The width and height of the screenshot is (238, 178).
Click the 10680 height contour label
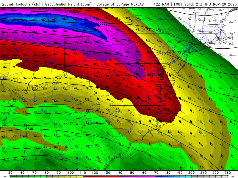click(x=62, y=106)
